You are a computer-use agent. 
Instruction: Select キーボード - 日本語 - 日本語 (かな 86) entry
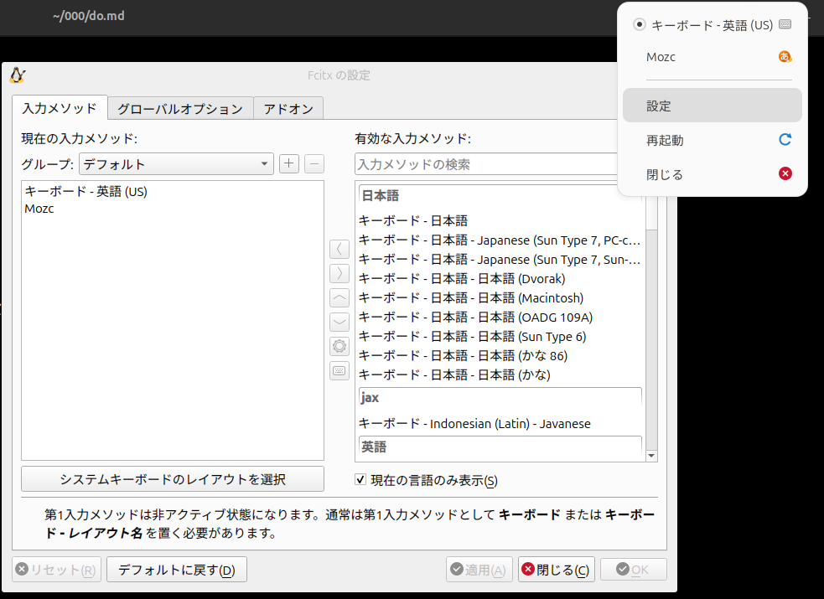point(500,355)
